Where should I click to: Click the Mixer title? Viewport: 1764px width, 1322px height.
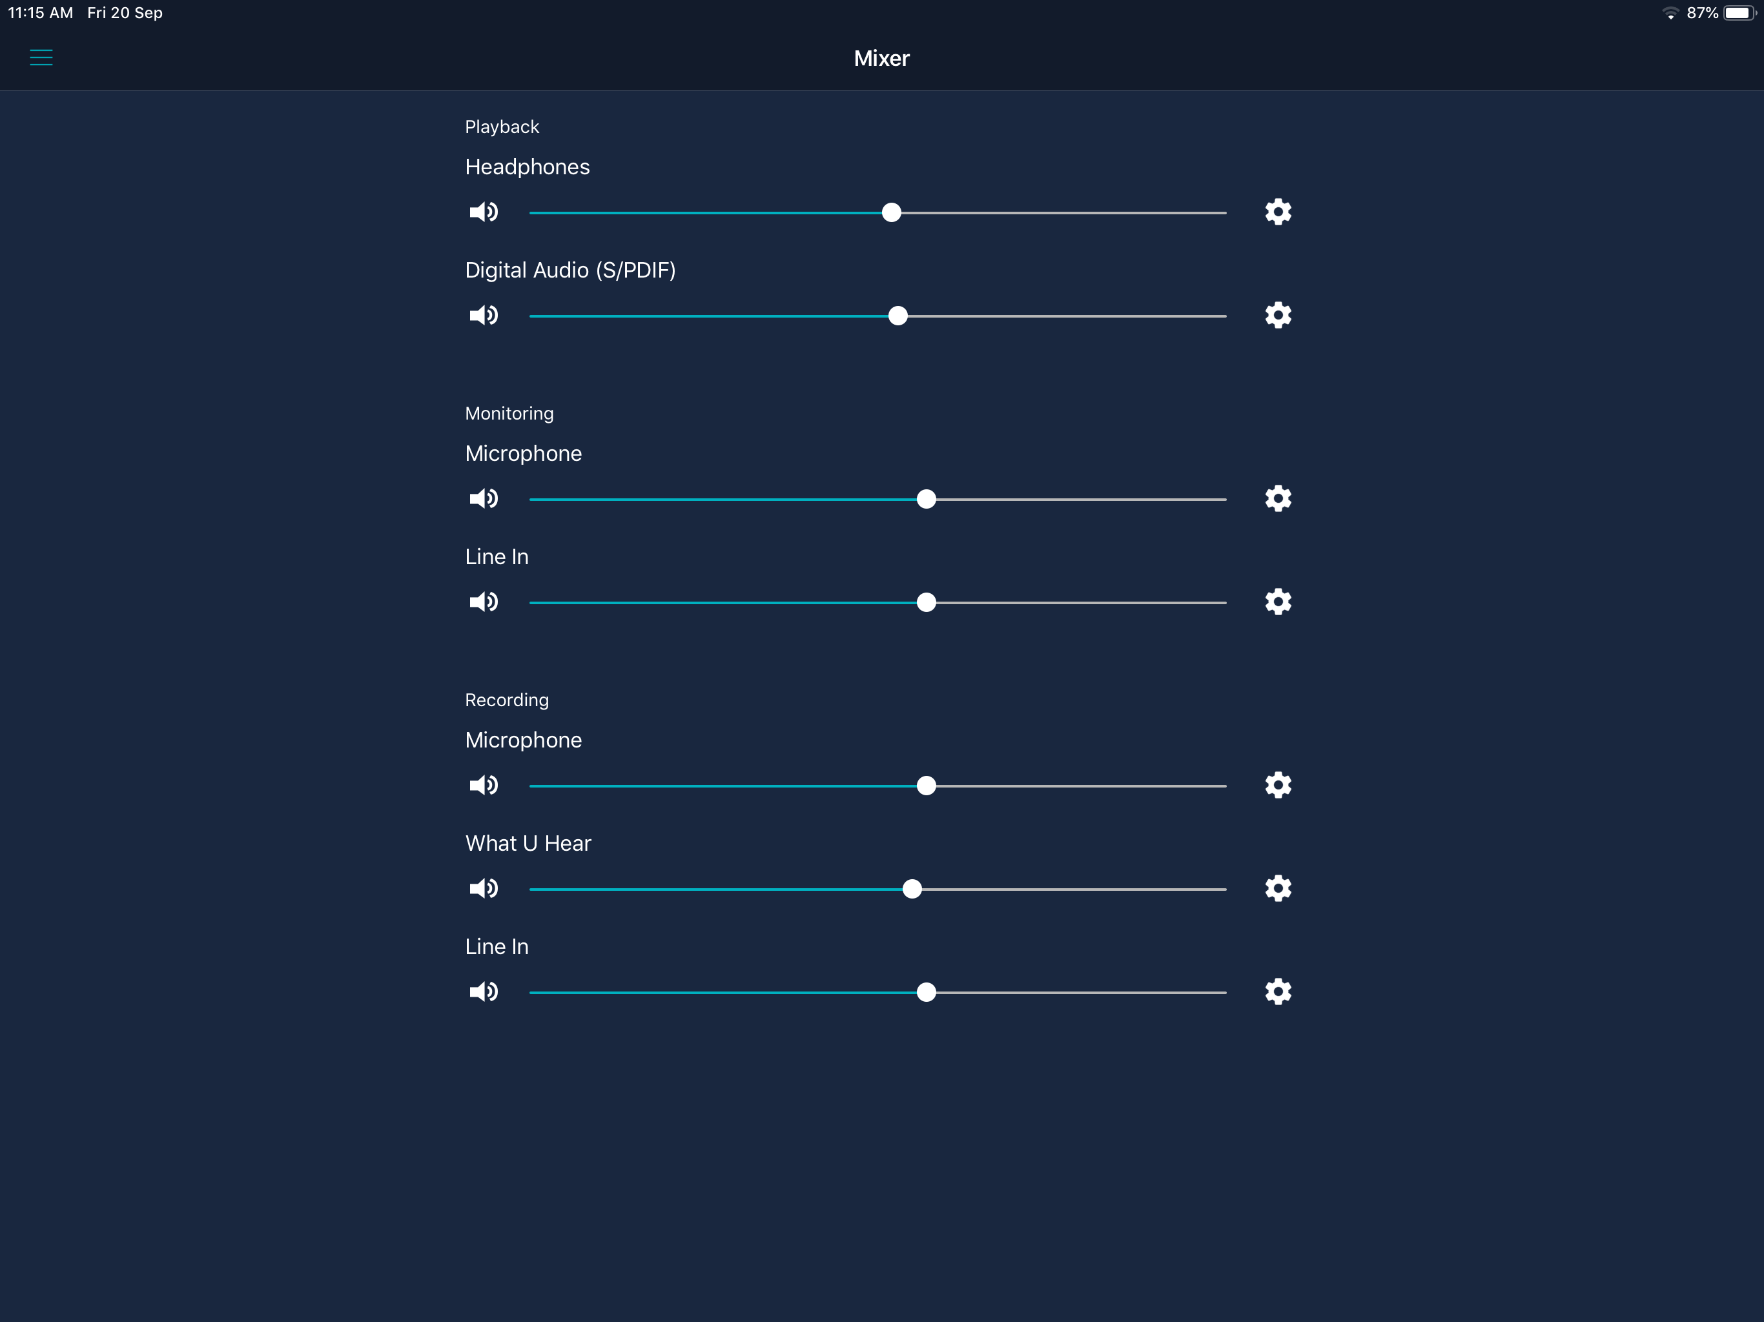tap(881, 58)
